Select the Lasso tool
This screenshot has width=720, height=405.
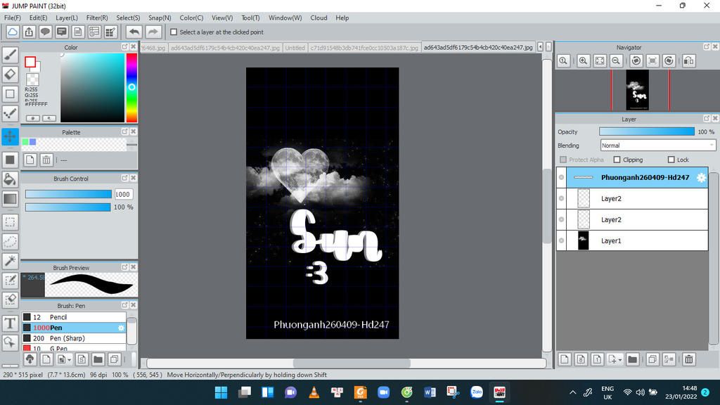click(10, 242)
